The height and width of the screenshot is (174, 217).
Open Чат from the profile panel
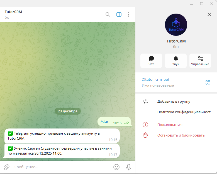(x=151, y=61)
